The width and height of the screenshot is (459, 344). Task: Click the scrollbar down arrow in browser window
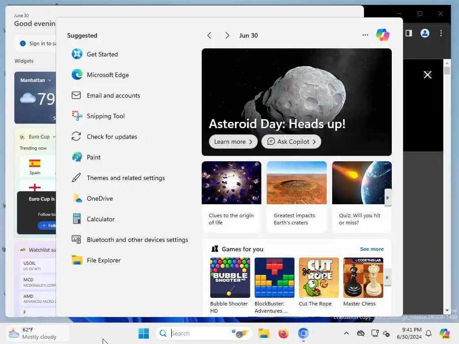pyautogui.click(x=447, y=310)
